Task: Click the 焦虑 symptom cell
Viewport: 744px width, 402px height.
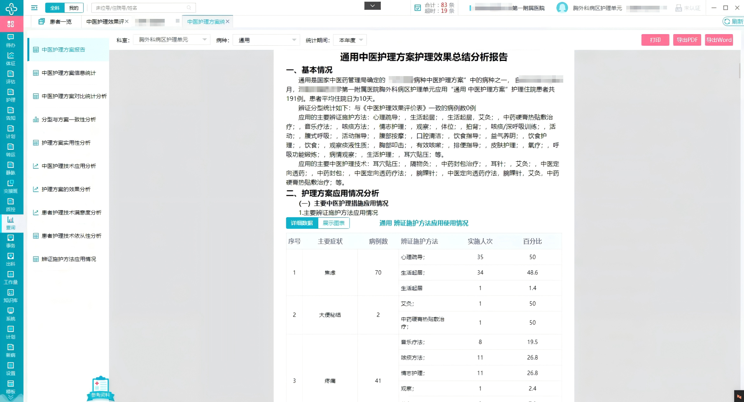Action: coord(330,272)
